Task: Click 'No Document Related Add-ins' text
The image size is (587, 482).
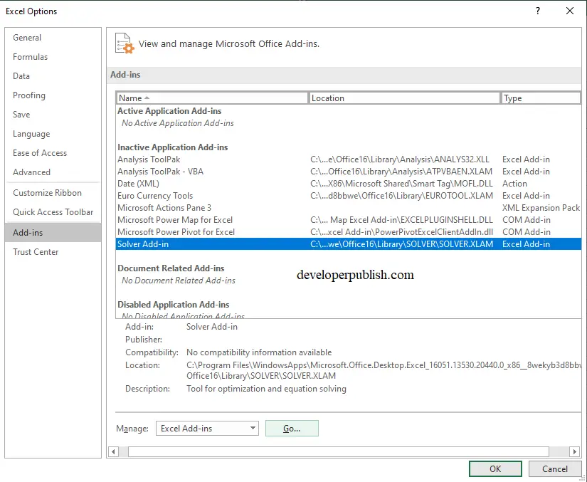Action: 179,281
